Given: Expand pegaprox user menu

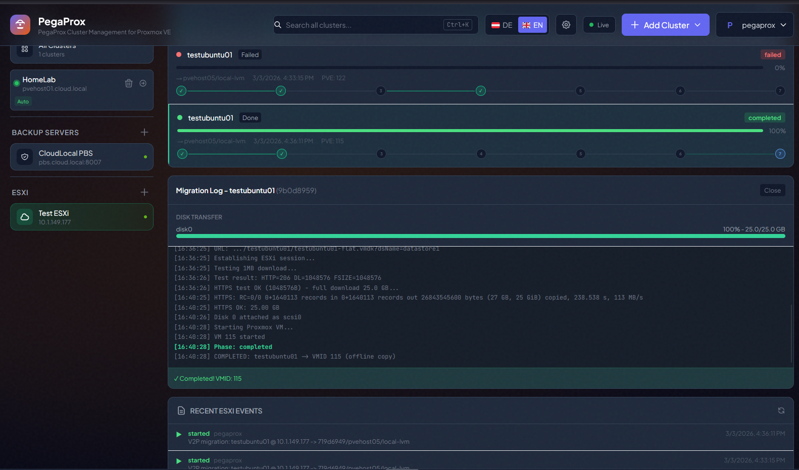Looking at the screenshot, I should (755, 25).
